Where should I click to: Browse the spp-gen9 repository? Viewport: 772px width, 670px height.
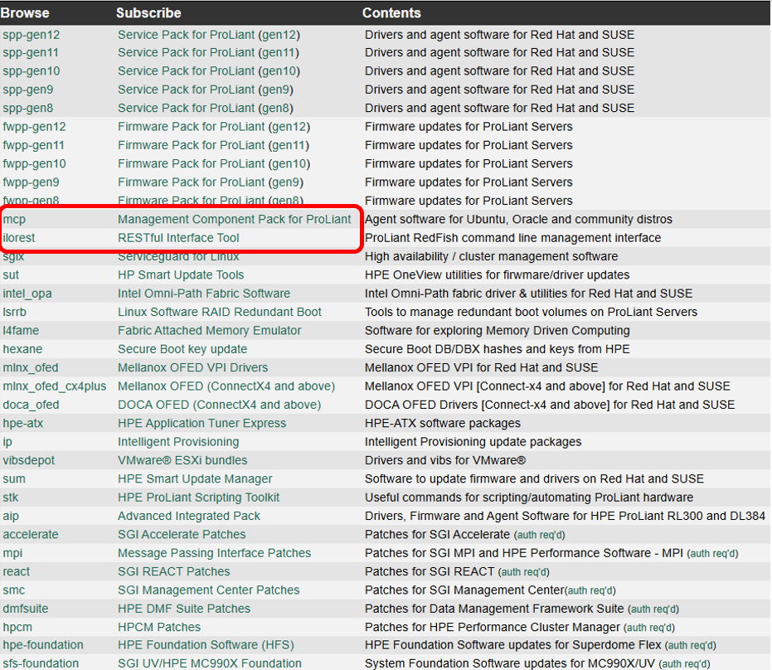(28, 90)
